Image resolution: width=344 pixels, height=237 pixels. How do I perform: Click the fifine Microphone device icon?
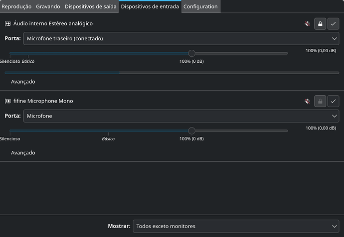pos(8,101)
